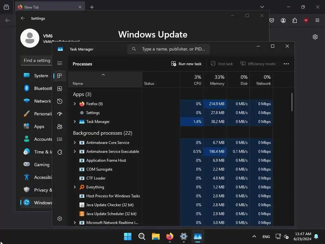The image size is (325, 244).
Task: Open Windows Start menu
Action: coord(128,236)
